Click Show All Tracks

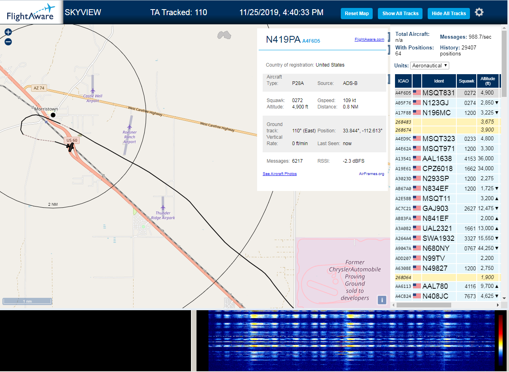[400, 13]
